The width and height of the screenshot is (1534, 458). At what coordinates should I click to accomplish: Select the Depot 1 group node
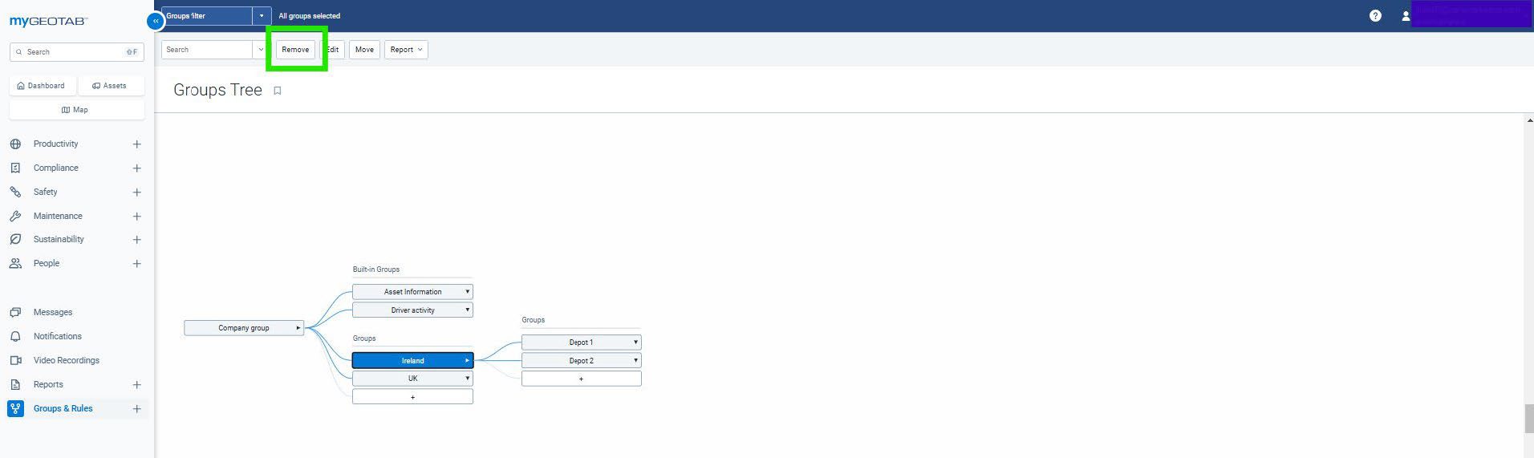[580, 342]
